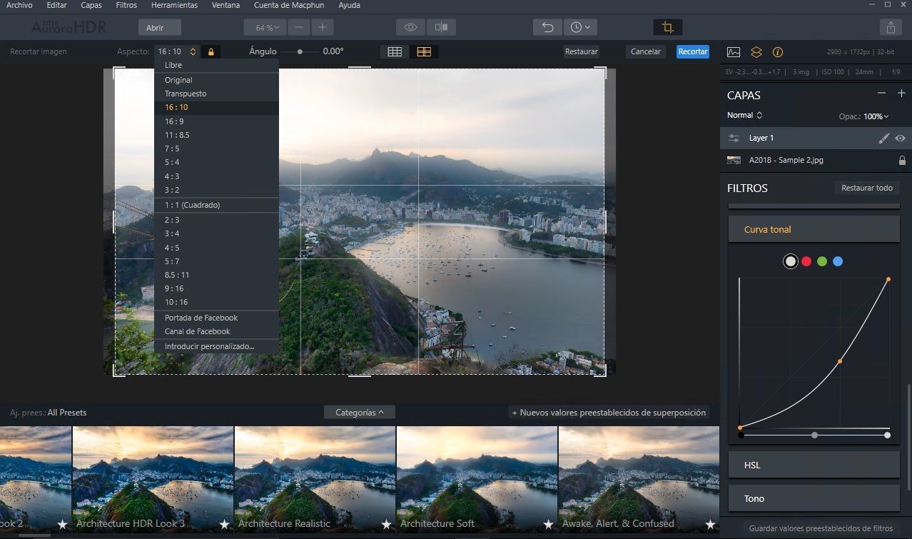Expand the Normal blend mode dropdown
Image resolution: width=912 pixels, height=539 pixels.
[745, 115]
